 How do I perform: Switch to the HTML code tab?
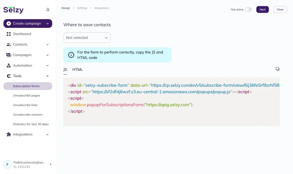[x=77, y=69]
